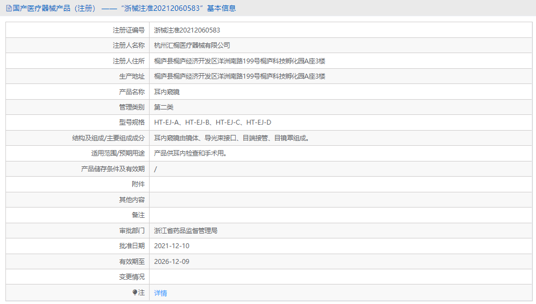This screenshot has width=536, height=304.
Task: Click the 管理类别 label
Action: 132,107
